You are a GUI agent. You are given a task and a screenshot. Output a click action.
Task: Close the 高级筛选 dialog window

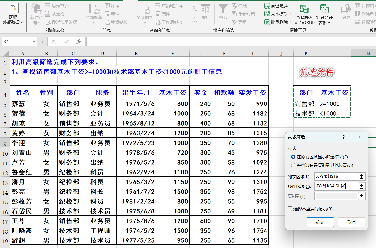coord(359,137)
